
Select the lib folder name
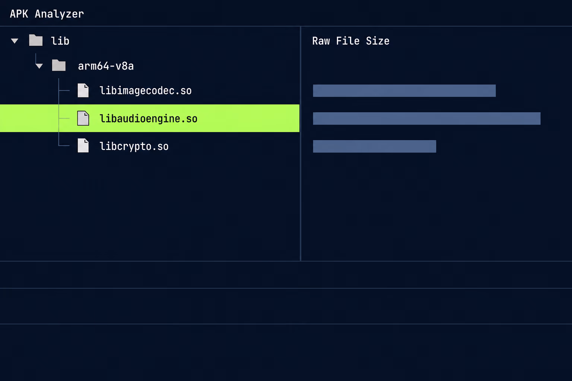(x=60, y=41)
